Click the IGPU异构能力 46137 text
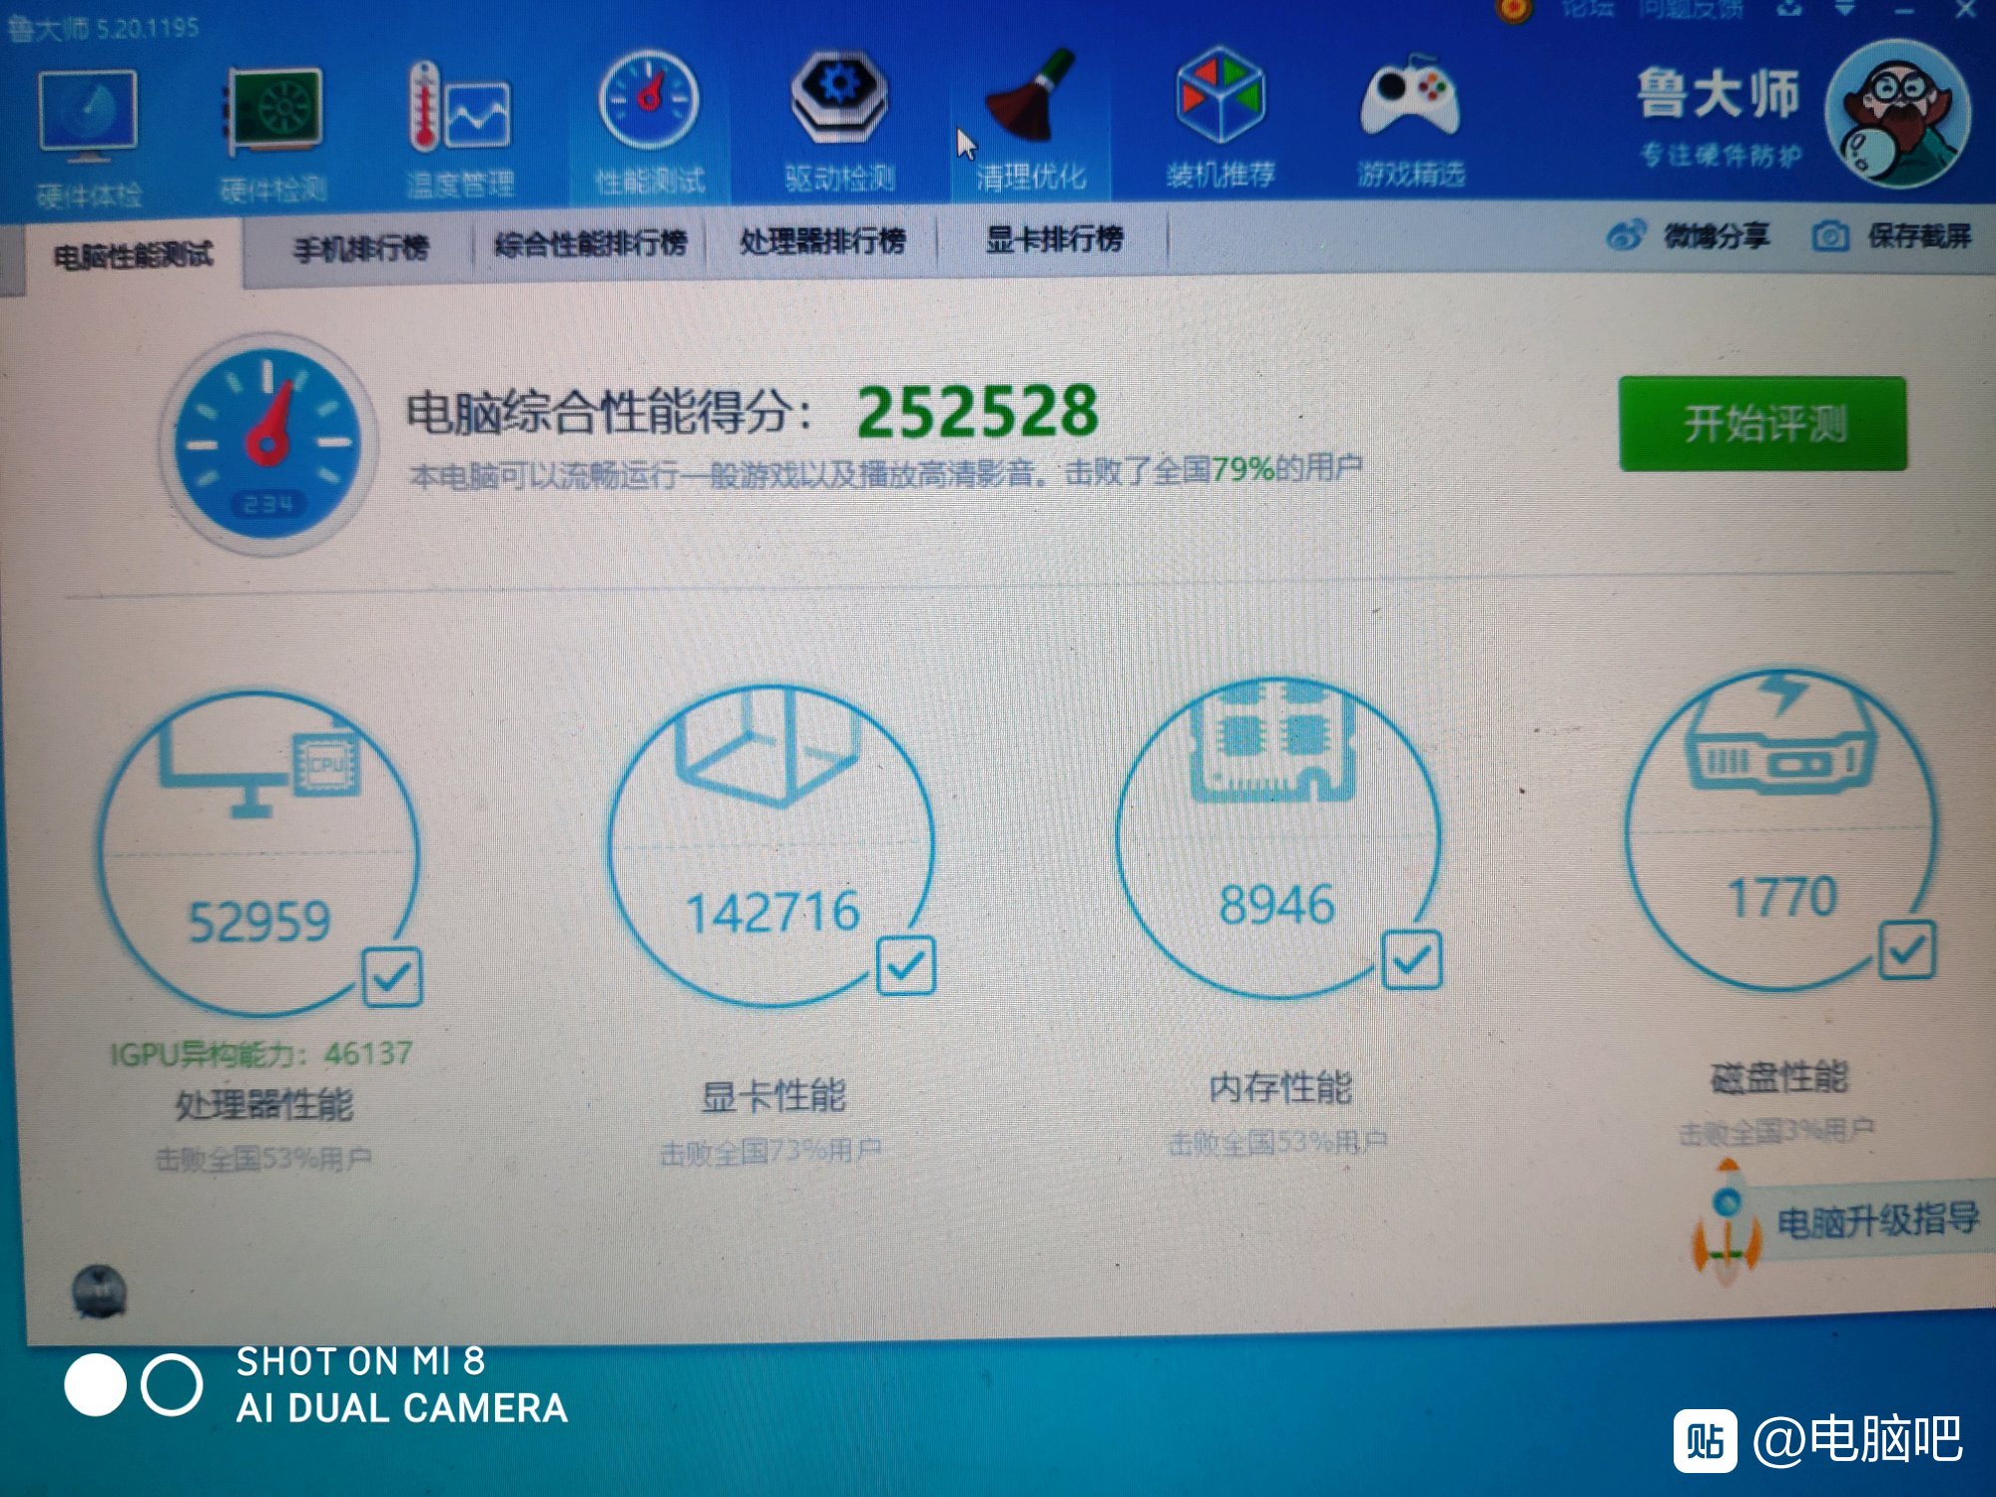1996x1497 pixels. (x=260, y=1053)
